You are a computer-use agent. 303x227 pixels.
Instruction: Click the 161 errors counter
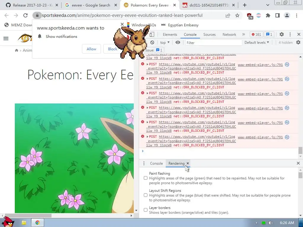256,34
